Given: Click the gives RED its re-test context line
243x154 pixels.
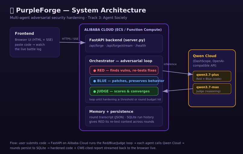Looking at the screenshot, I should click(x=122, y=122).
